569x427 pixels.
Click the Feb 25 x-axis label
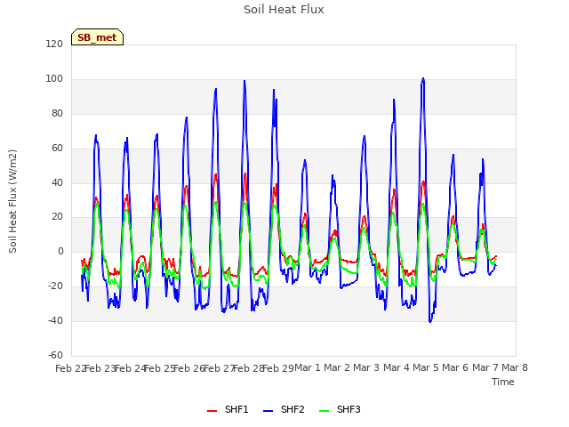pos(160,368)
